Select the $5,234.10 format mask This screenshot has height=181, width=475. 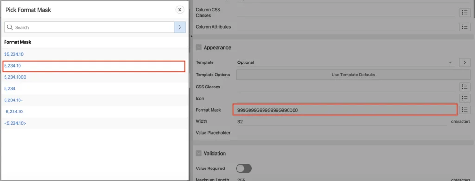click(14, 54)
